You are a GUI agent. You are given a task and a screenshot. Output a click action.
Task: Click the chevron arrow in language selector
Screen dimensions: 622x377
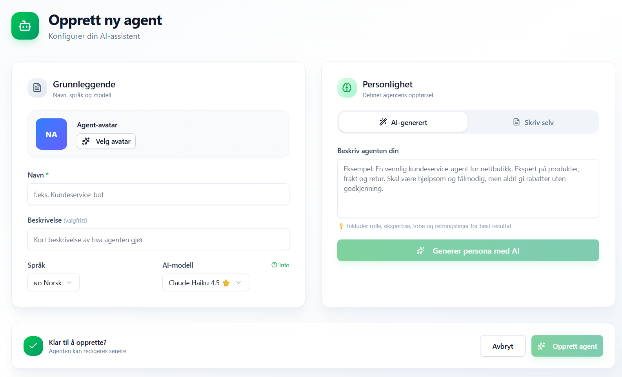pos(69,283)
